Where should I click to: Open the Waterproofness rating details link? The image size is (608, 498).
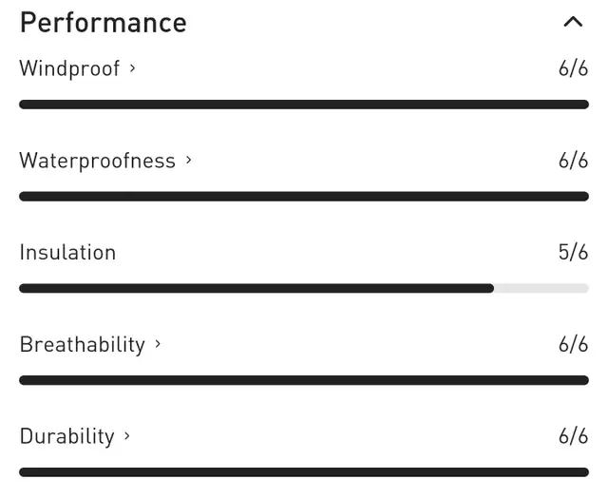coord(105,161)
